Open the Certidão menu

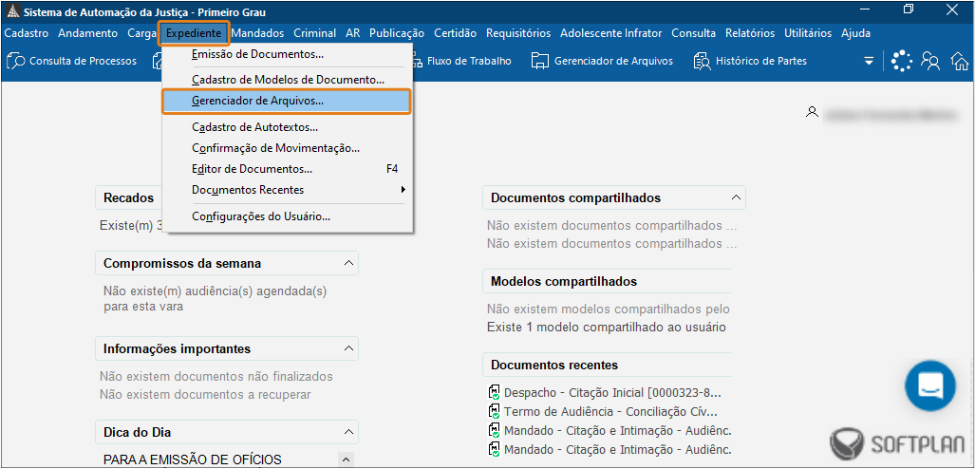(x=455, y=33)
